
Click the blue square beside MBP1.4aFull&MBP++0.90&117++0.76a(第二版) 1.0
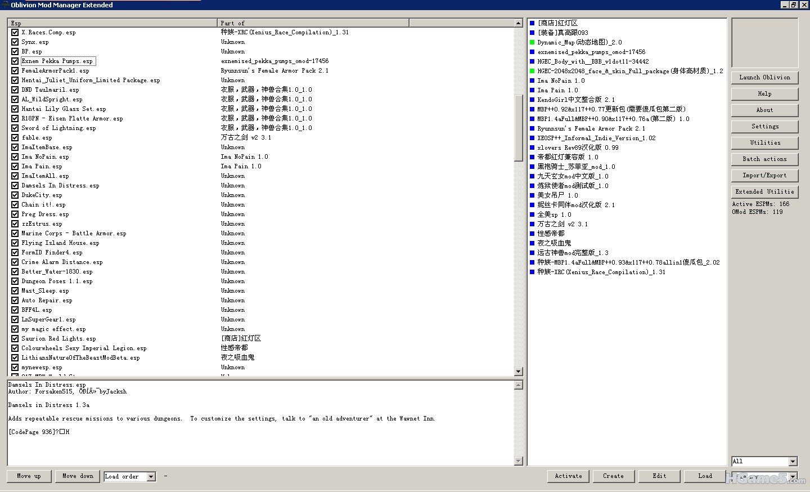[532, 119]
